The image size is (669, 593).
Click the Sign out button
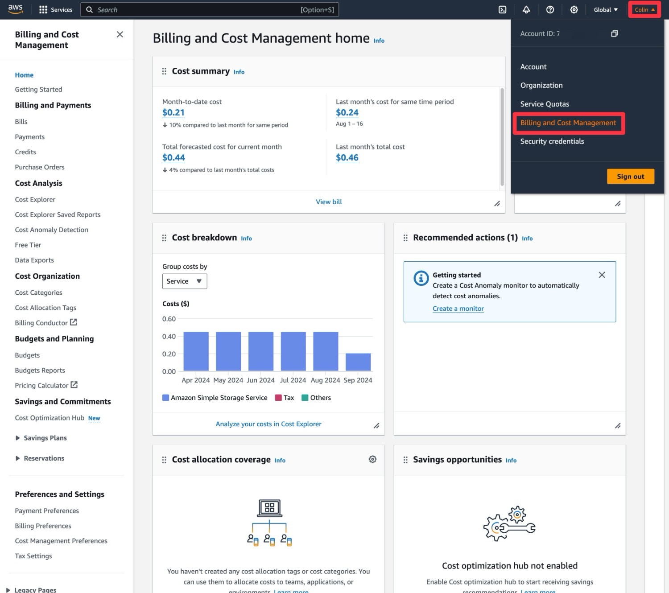pos(631,177)
